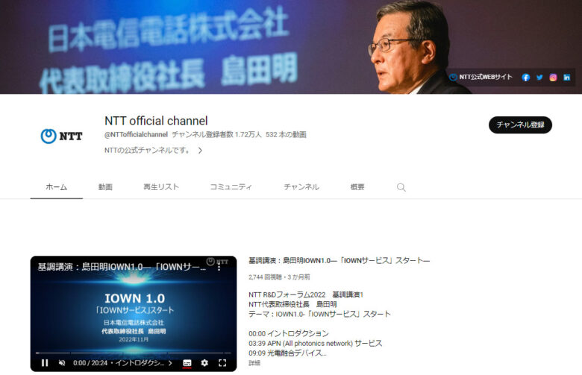Open the featured video title link
Image resolution: width=582 pixels, height=375 pixels.
pyautogui.click(x=339, y=260)
